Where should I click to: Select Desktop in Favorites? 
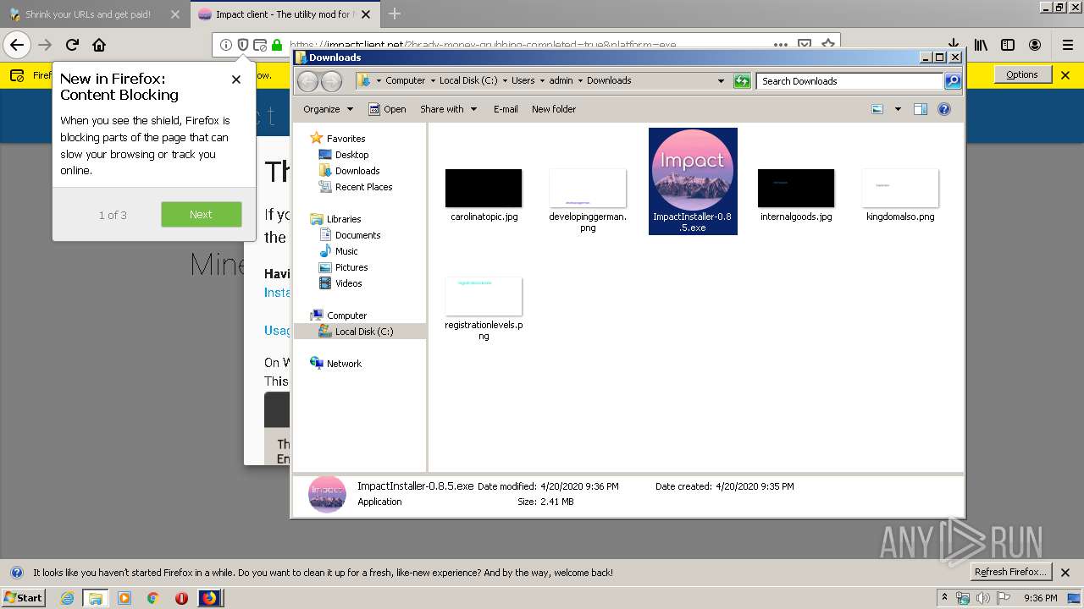pos(351,155)
